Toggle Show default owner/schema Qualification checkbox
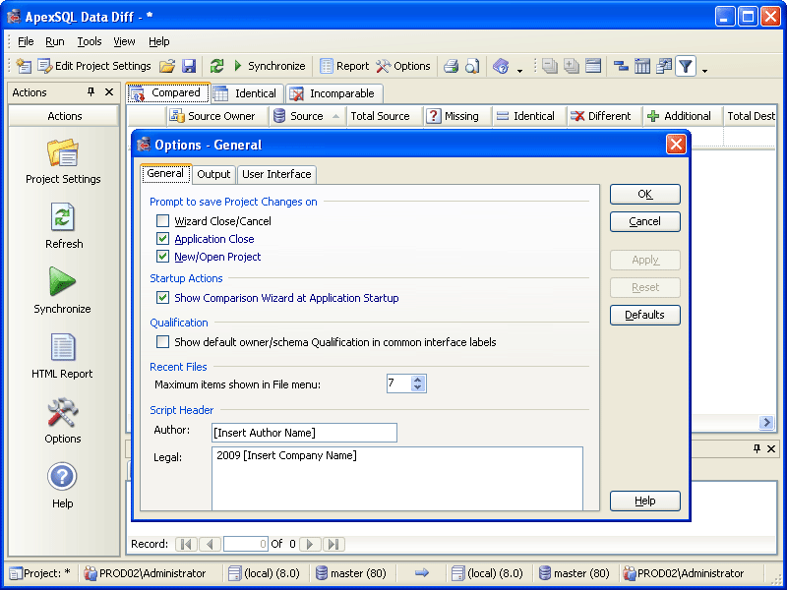The width and height of the screenshot is (787, 590). (x=163, y=342)
